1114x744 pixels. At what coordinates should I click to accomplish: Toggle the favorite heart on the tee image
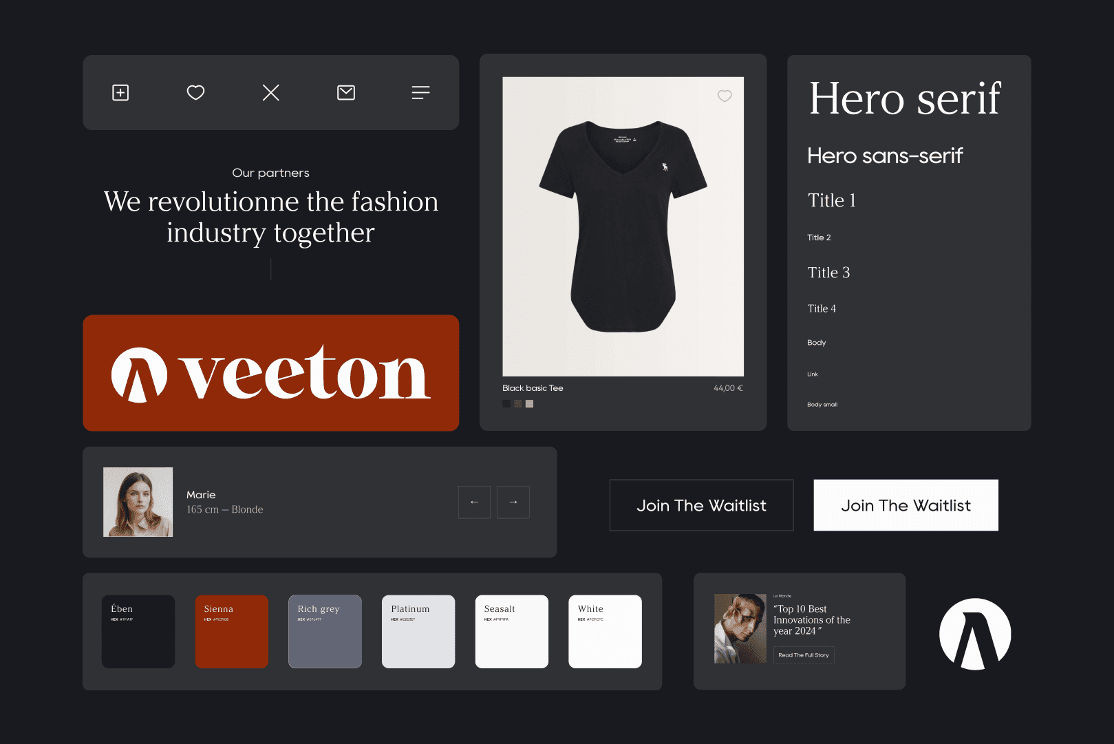(725, 96)
